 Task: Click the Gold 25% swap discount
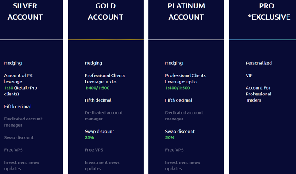90,137
